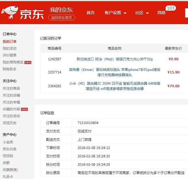Image resolution: width=188 pixels, height=179 pixels.
Task: Open 我的常购商品 sidebar link
Action: coord(13,62)
